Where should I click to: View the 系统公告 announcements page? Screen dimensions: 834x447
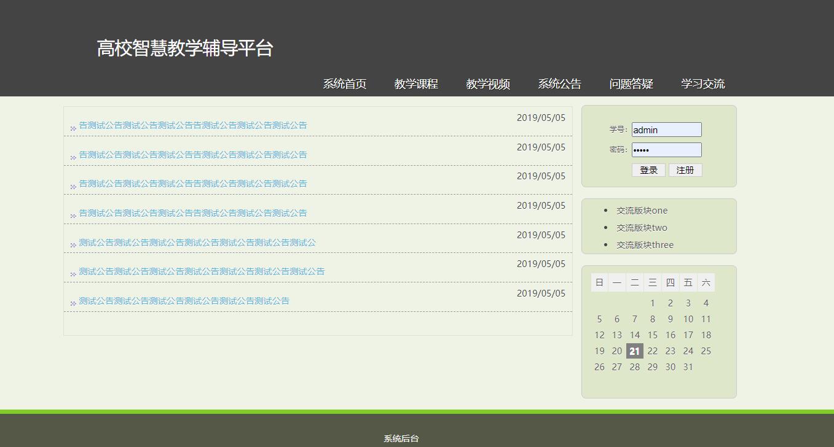point(560,84)
